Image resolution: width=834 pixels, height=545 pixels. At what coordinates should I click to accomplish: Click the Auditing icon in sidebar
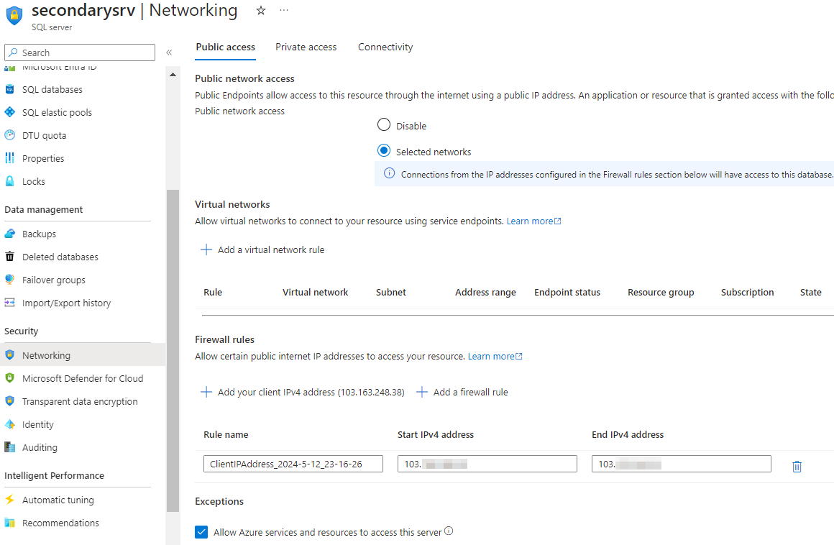tap(9, 447)
